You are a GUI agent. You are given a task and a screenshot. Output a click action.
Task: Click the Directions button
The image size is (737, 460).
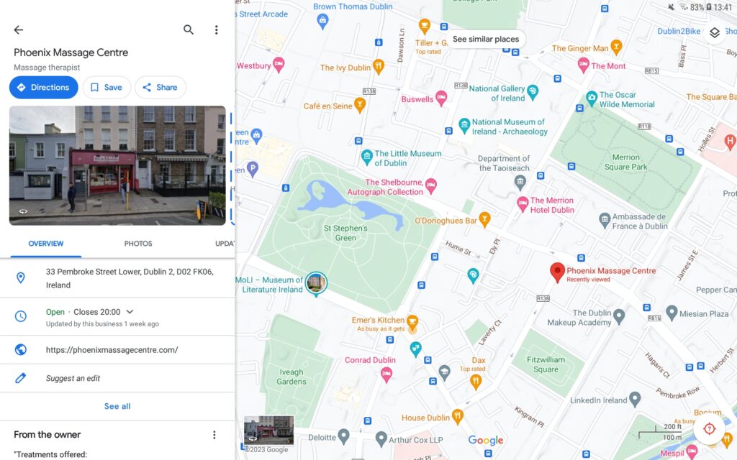44,87
